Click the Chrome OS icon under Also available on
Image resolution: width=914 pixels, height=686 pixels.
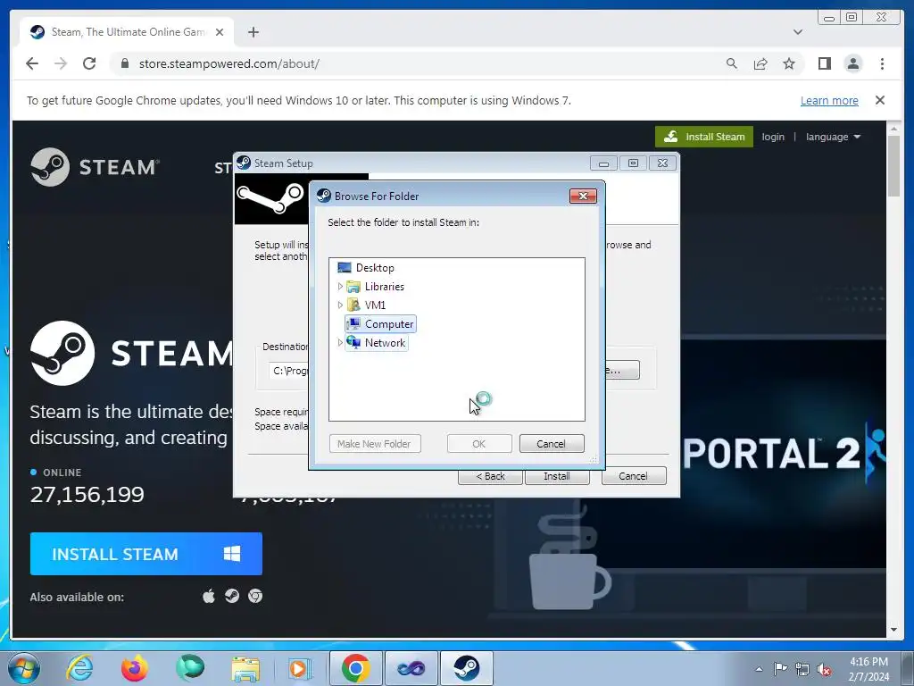255,596
